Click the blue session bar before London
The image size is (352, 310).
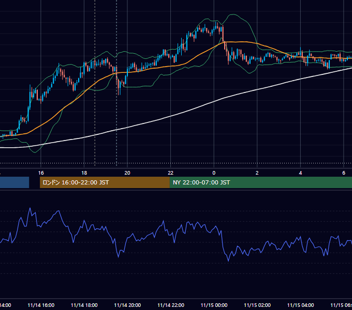(x=14, y=182)
